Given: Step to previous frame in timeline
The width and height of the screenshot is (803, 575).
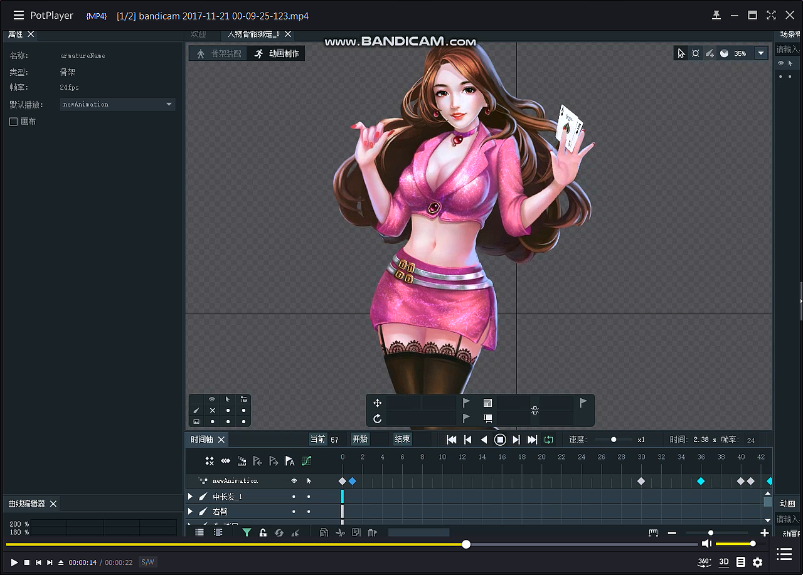Looking at the screenshot, I should coord(467,440).
